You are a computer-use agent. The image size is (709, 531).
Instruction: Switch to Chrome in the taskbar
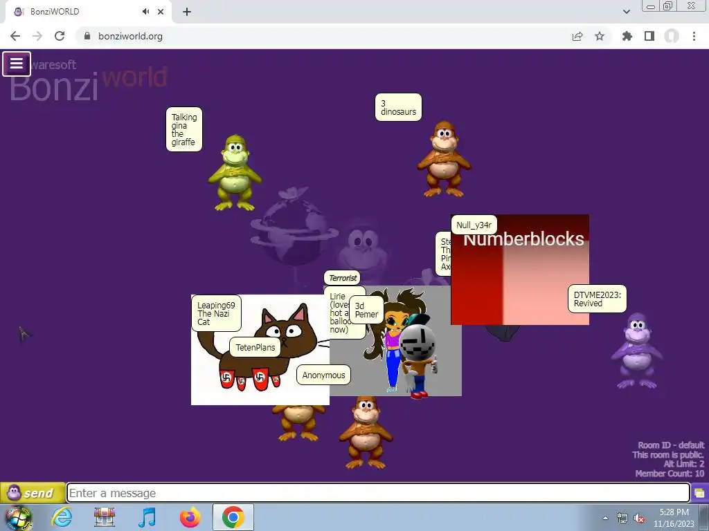pos(233,517)
